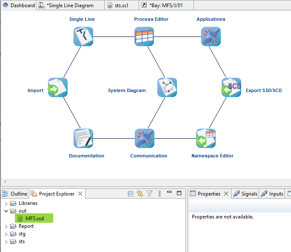
Task: Click the Export SSD/SCD icon
Action: [x=231, y=88]
